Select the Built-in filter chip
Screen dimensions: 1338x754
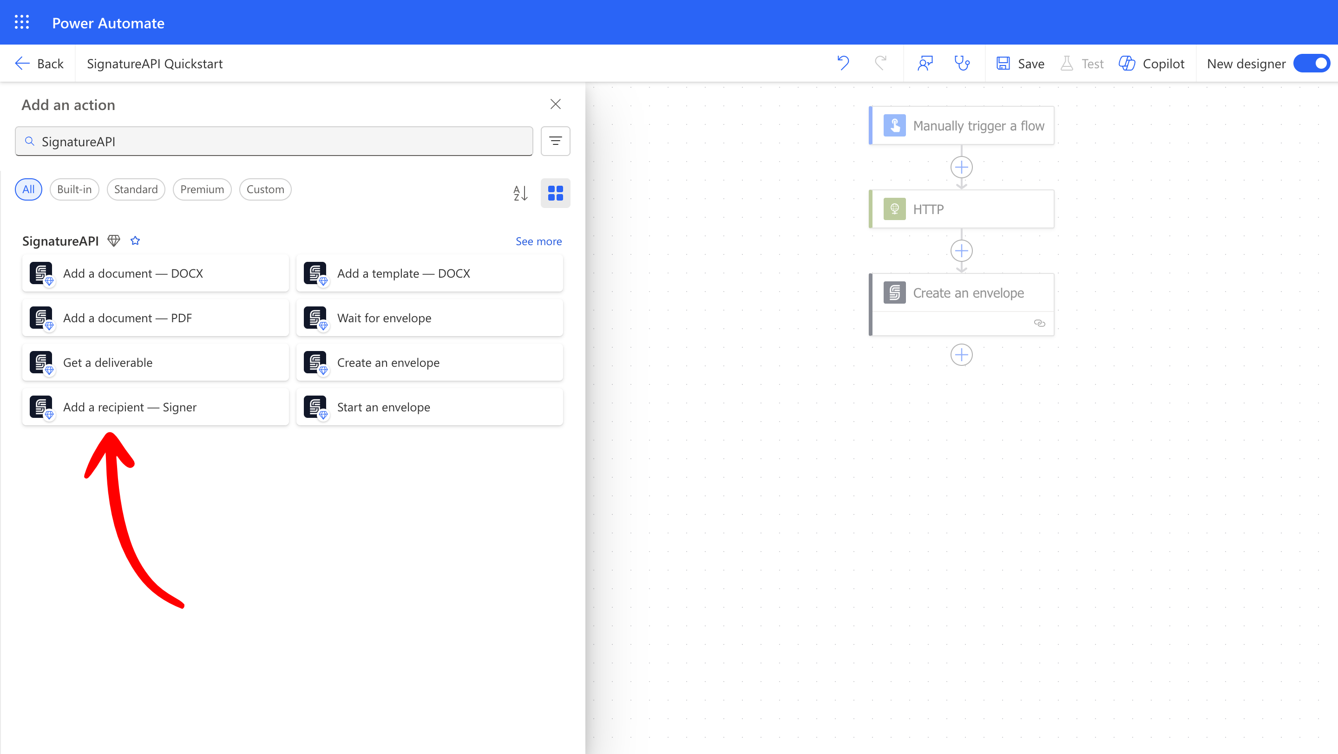click(74, 189)
